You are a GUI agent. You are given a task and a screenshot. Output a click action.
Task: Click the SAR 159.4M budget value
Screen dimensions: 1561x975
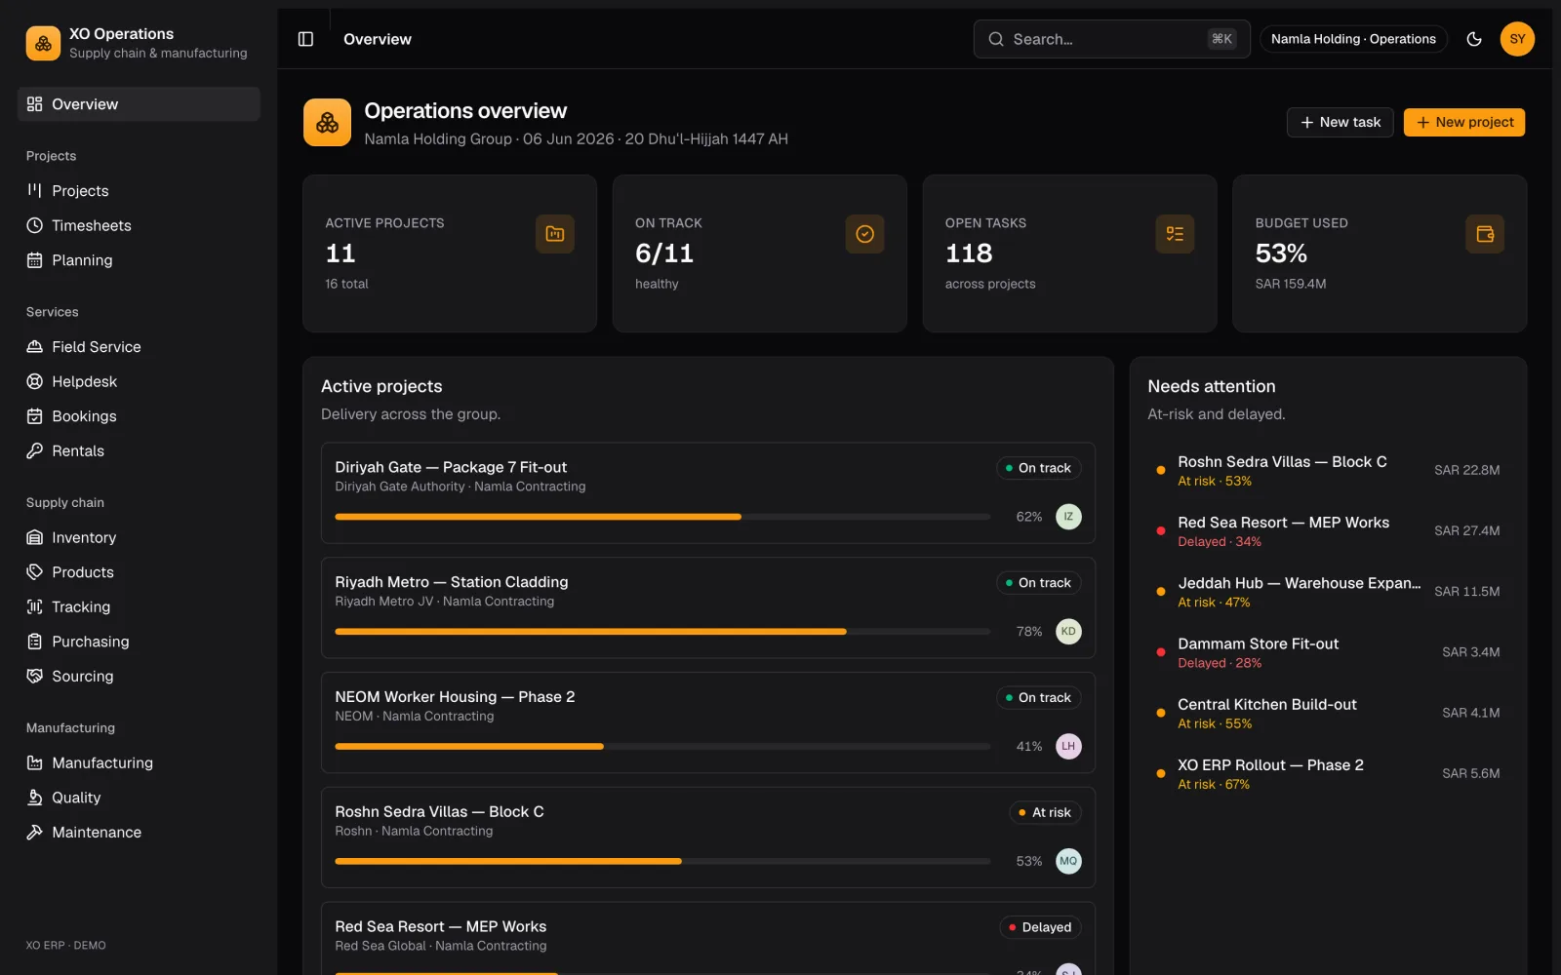pyautogui.click(x=1290, y=284)
